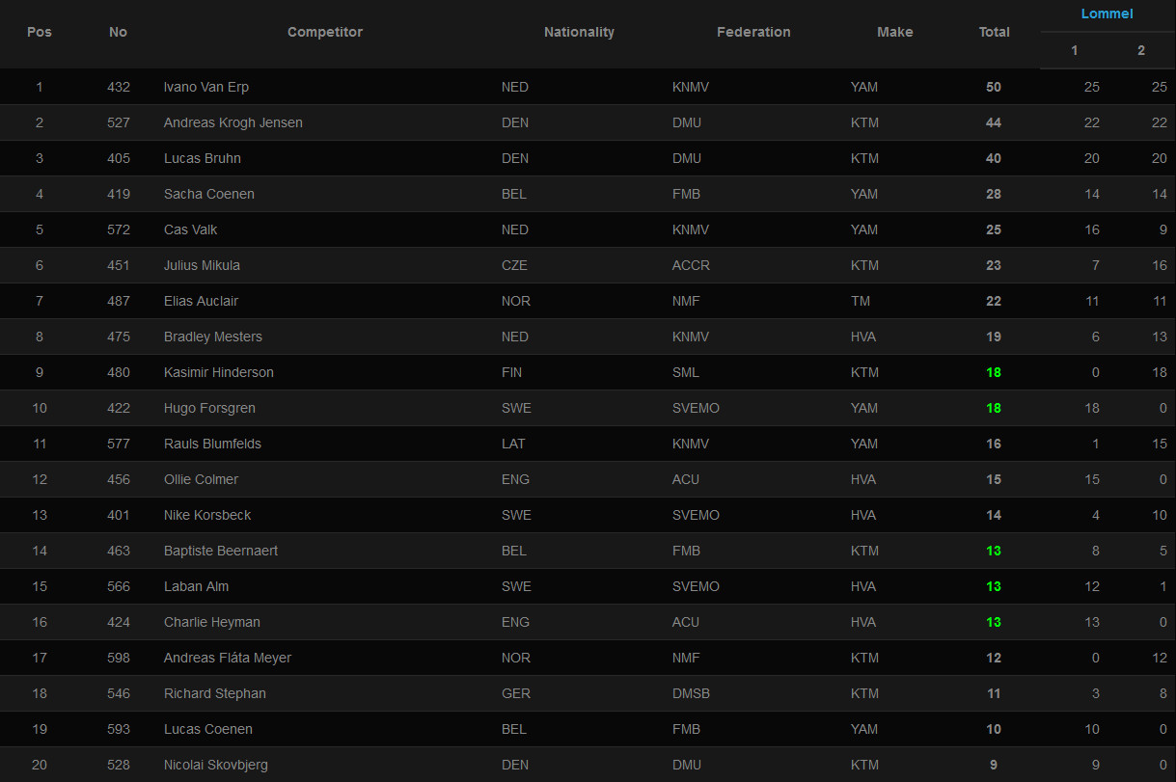Select competitor name Andreas Fláta Meyer
This screenshot has height=782, width=1176.
click(228, 658)
